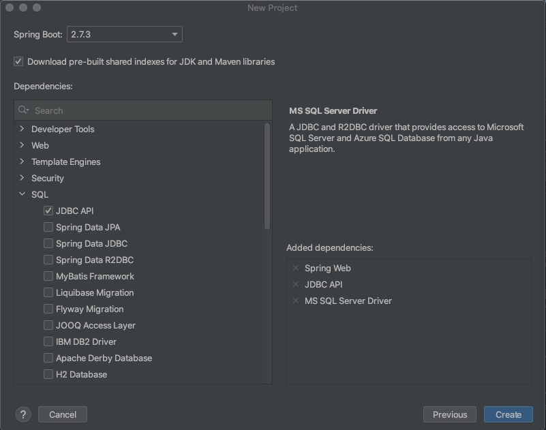Enable MyBatis Framework dependency

coord(48,276)
